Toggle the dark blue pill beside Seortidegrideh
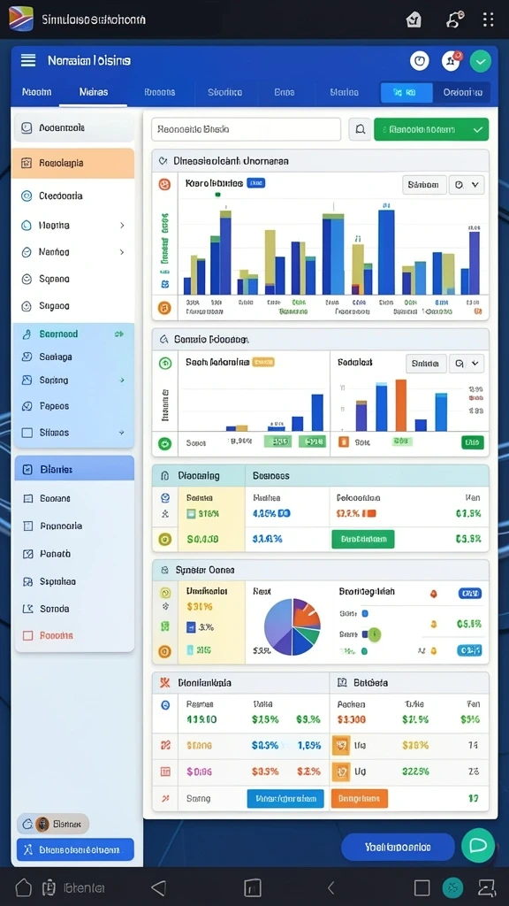 (x=470, y=594)
